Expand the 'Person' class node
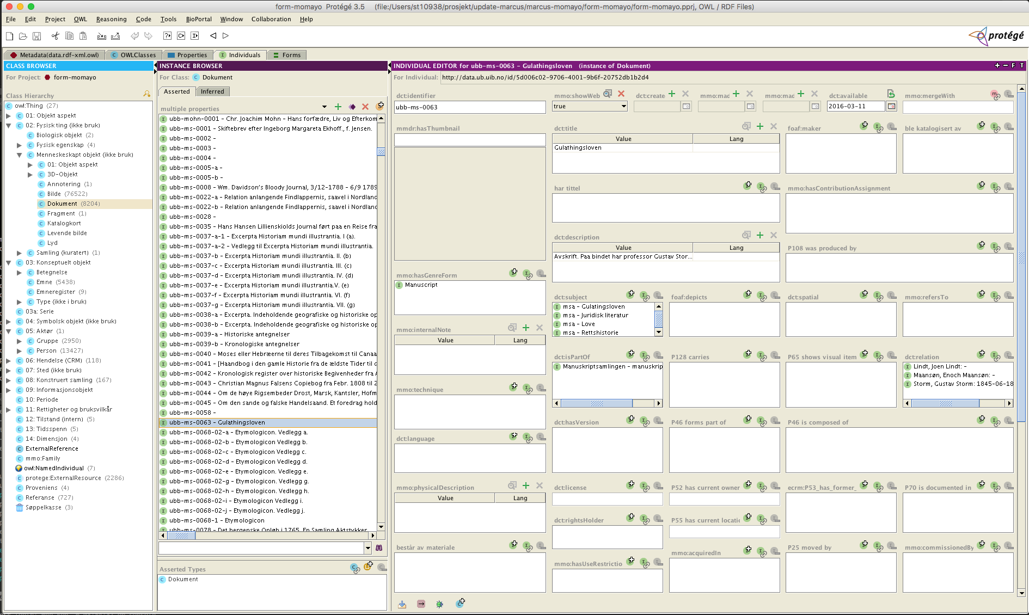This screenshot has width=1029, height=615. tap(20, 350)
